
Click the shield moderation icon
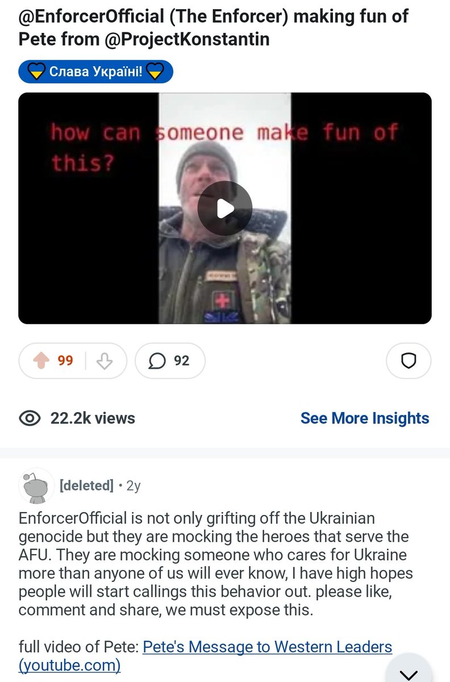[x=409, y=361]
